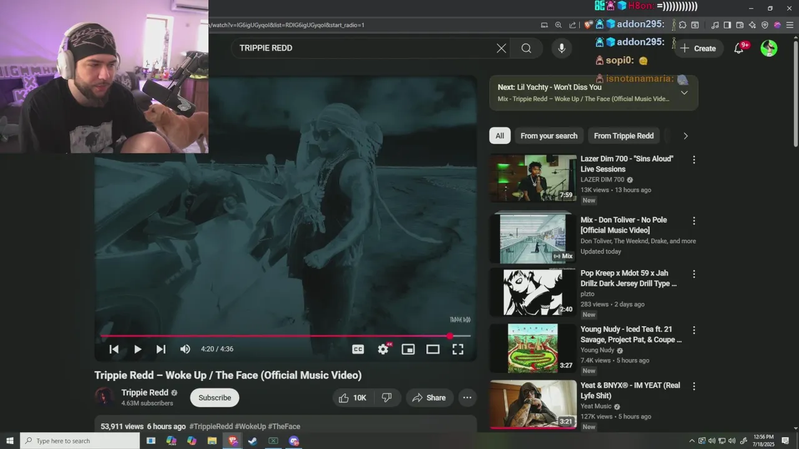Open the music playlist note icon in toolbar
Image resolution: width=799 pixels, height=449 pixels.
(x=715, y=25)
